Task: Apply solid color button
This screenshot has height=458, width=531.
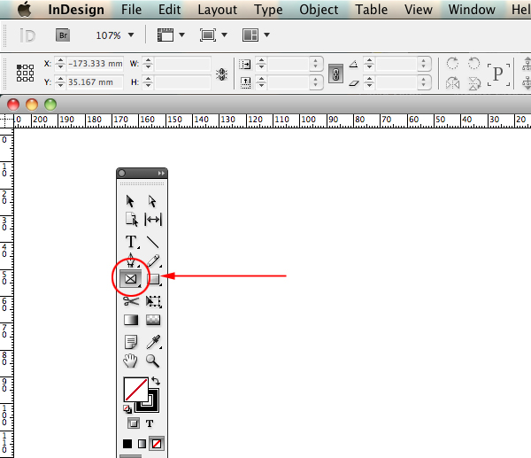Action: click(x=127, y=444)
